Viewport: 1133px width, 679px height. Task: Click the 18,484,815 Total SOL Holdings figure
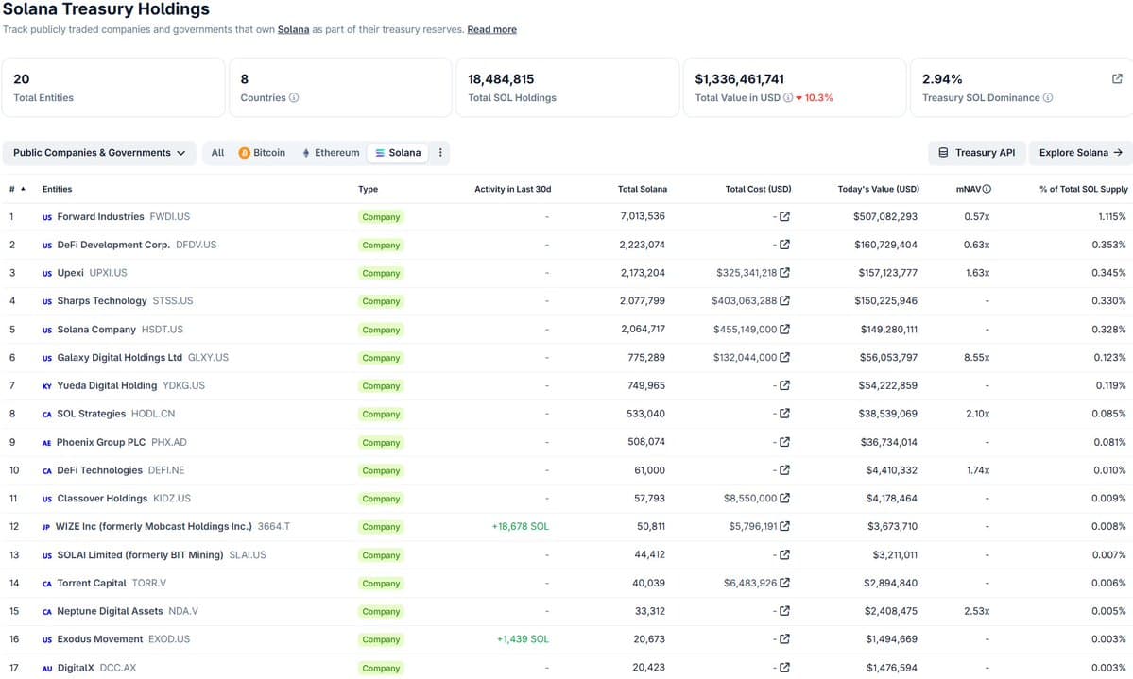point(501,78)
